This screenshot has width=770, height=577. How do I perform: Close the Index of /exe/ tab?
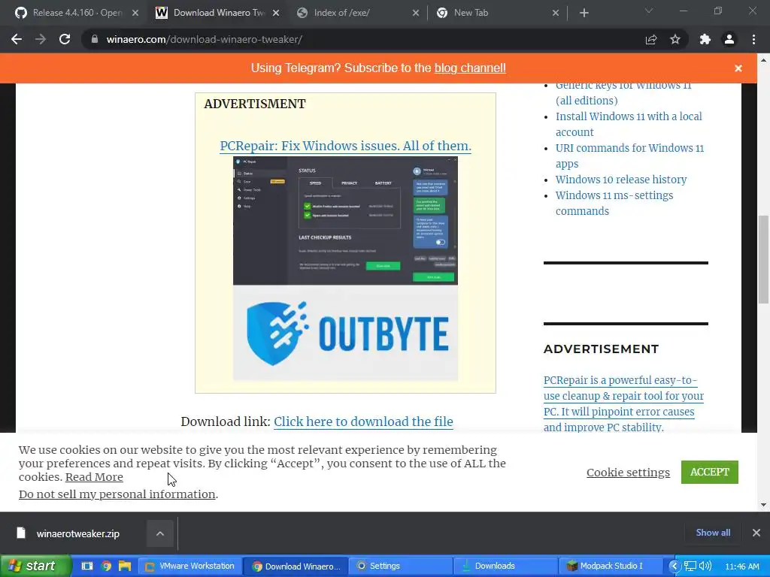coord(415,13)
